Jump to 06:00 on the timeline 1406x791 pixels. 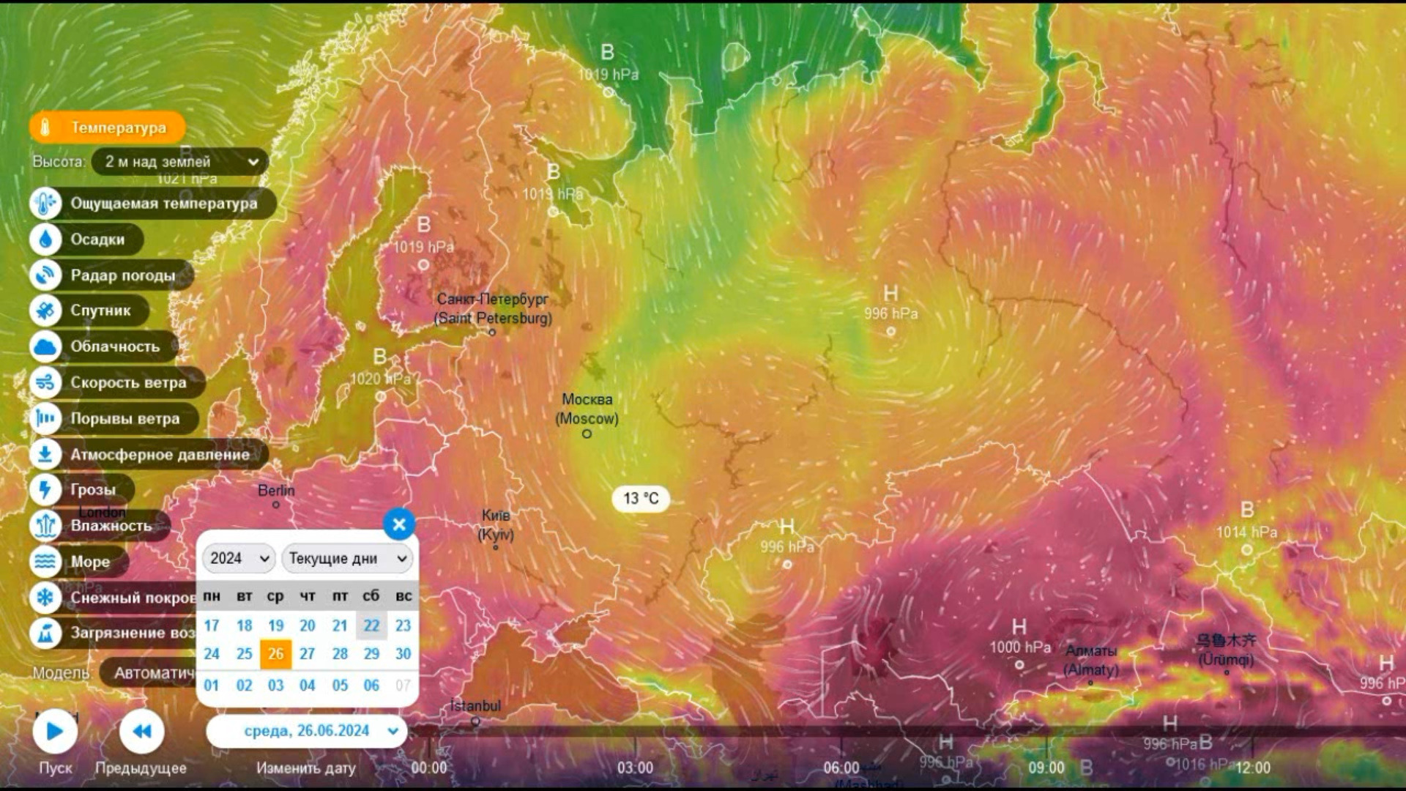[841, 768]
